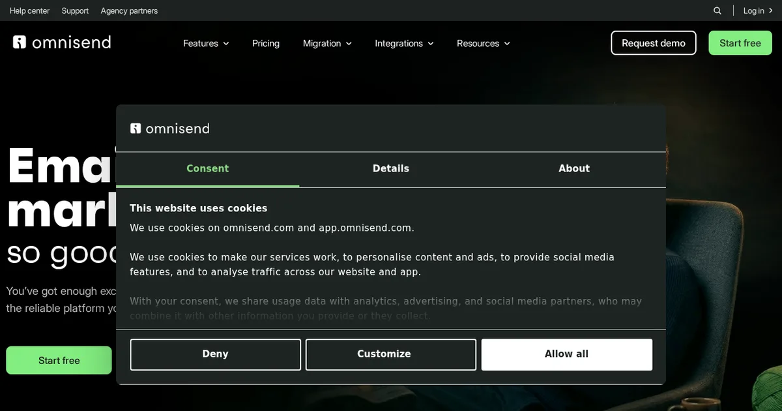This screenshot has height=411, width=782.
Task: Expand the Features dropdown menu
Action: coord(206,43)
